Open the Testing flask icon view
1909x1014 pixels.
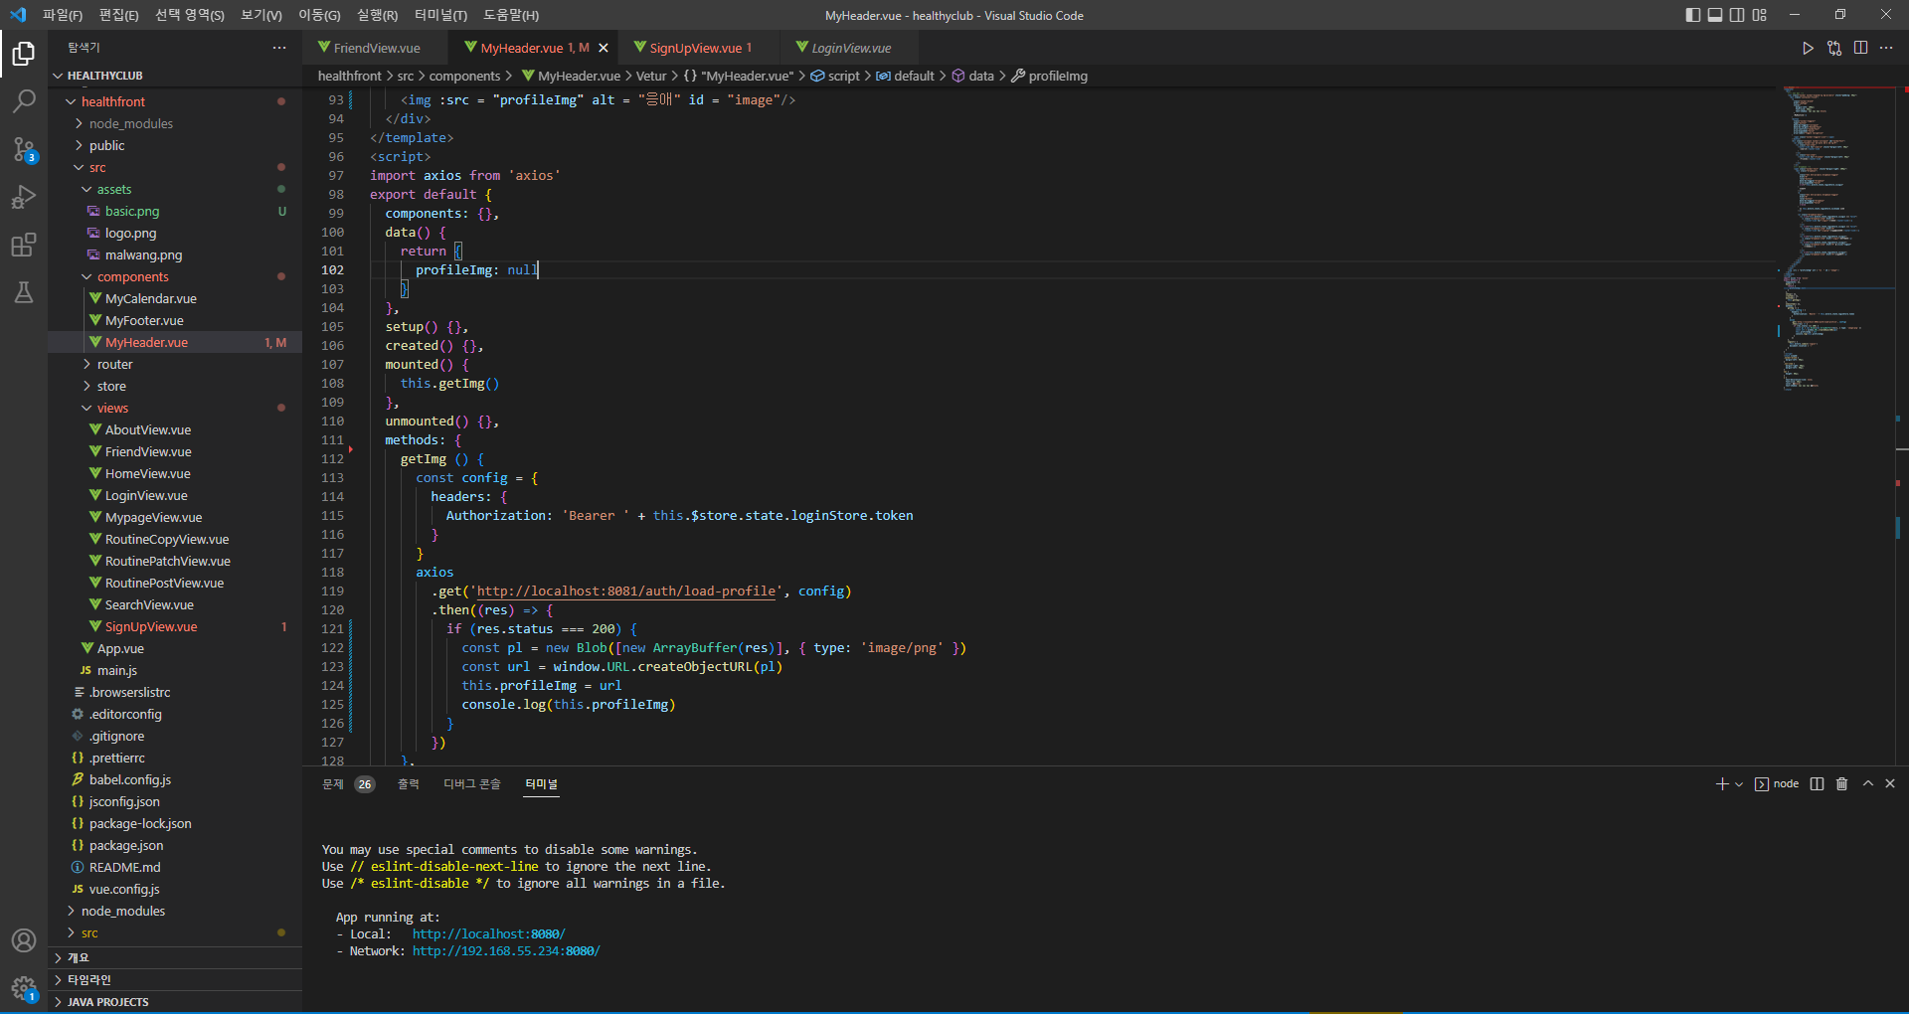click(24, 292)
